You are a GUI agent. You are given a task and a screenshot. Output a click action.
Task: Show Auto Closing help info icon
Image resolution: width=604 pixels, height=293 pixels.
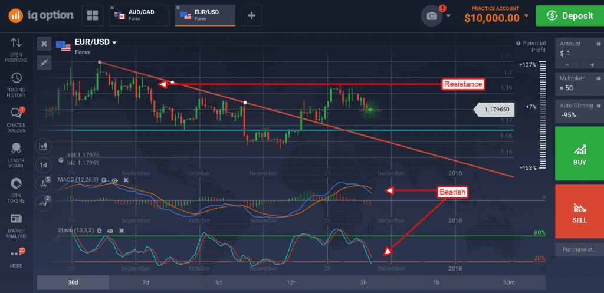(x=598, y=105)
